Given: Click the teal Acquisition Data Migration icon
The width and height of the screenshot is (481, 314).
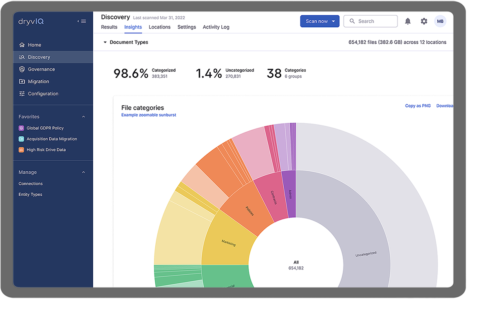Looking at the screenshot, I should point(21,139).
